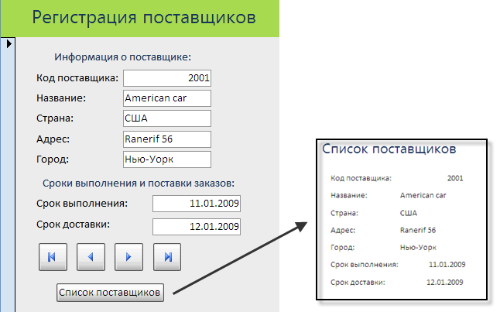
Task: Click the Срок доставки field 12.01.2009
Action: (x=197, y=227)
